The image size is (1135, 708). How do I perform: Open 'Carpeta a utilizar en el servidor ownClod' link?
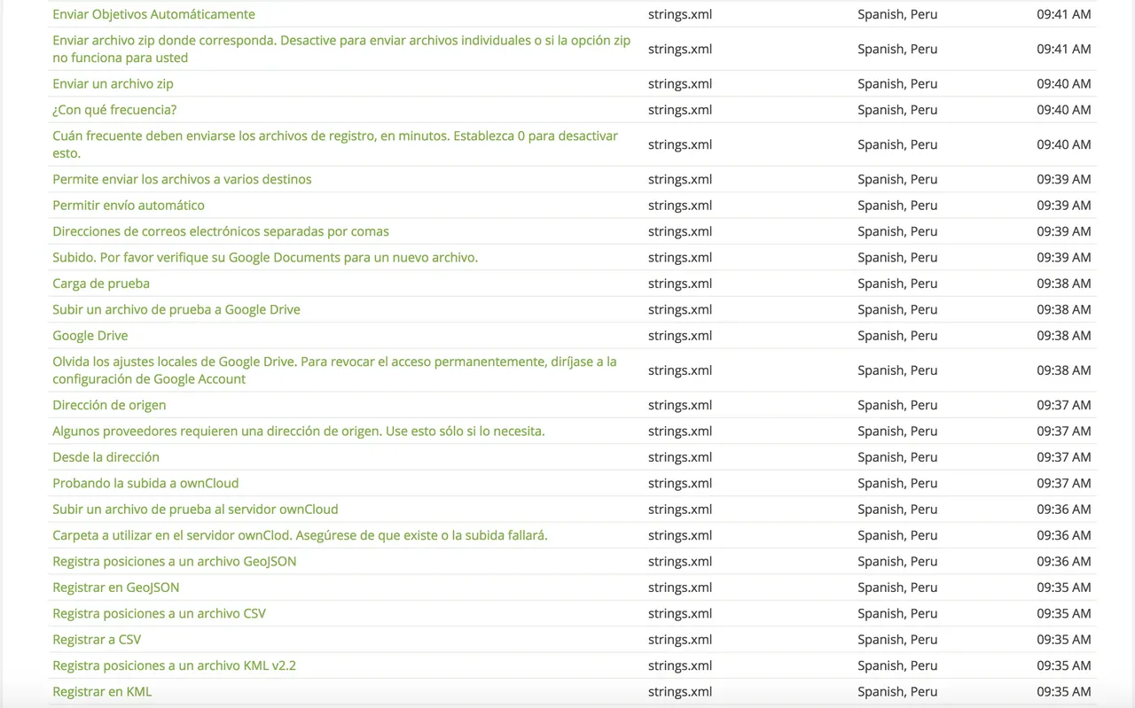[x=300, y=535]
